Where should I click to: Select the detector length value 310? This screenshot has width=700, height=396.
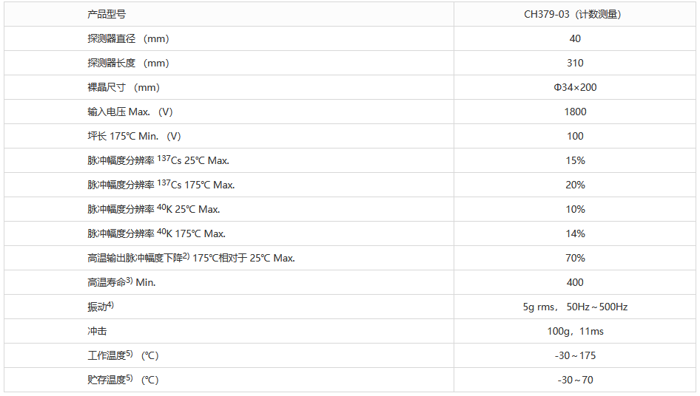tap(575, 63)
